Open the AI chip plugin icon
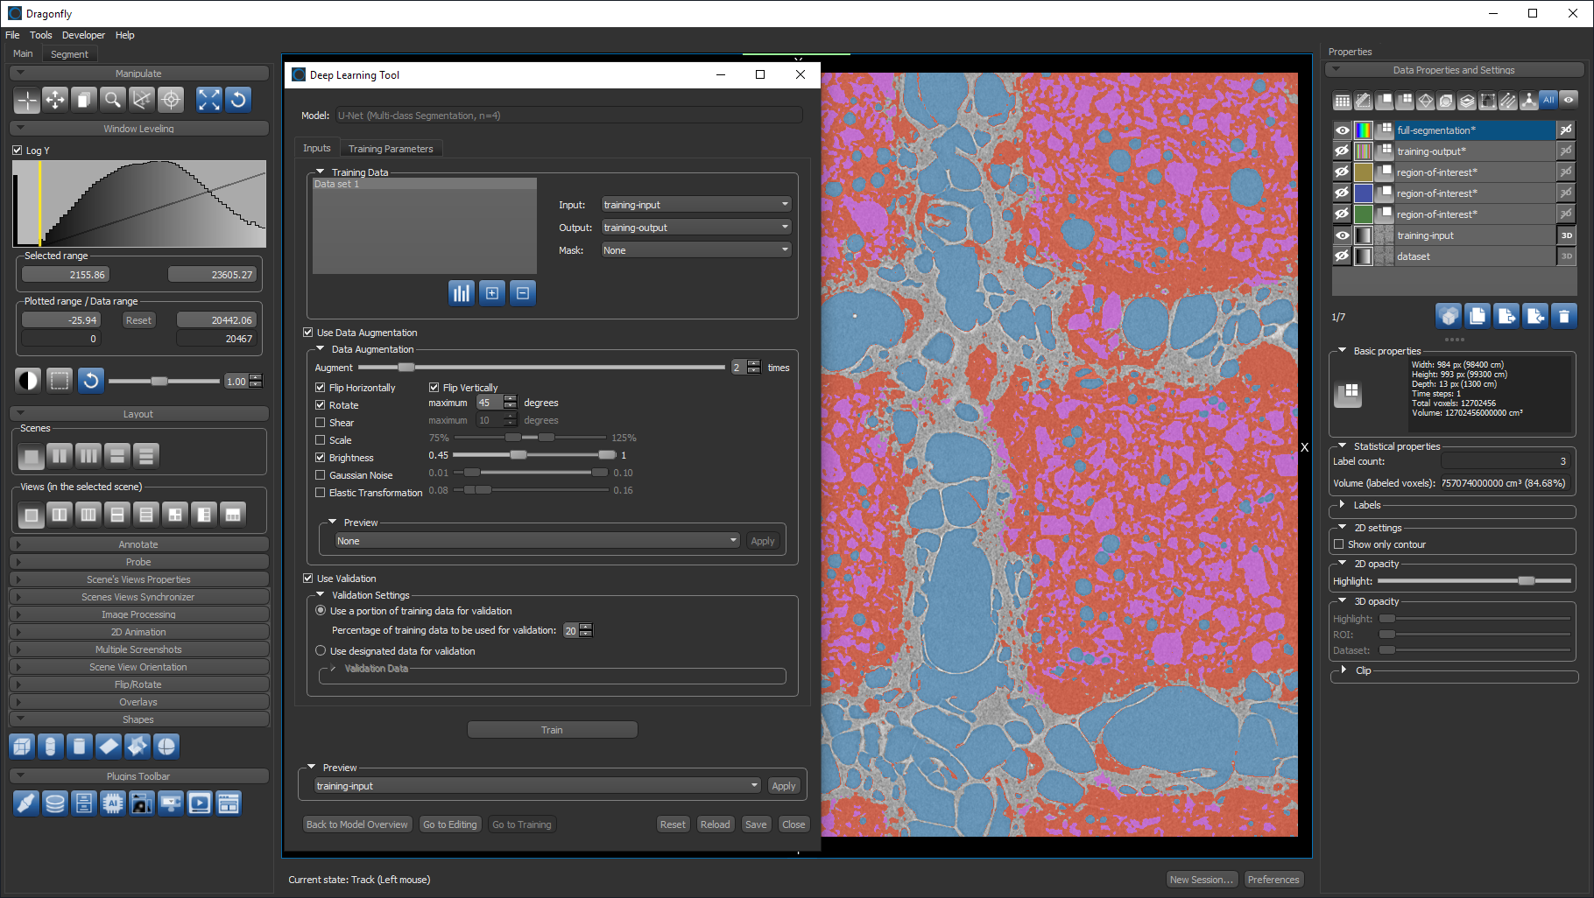 (113, 803)
